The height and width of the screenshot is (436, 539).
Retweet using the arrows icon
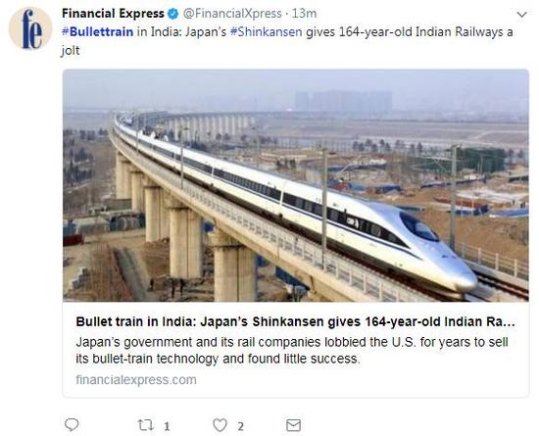[145, 425]
